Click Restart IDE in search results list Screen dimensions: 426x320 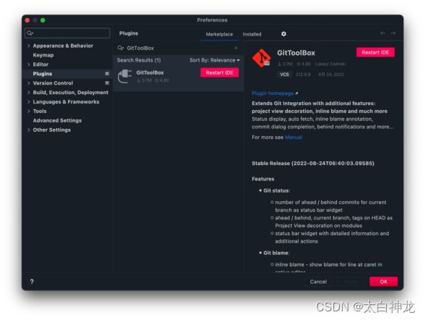tap(220, 72)
